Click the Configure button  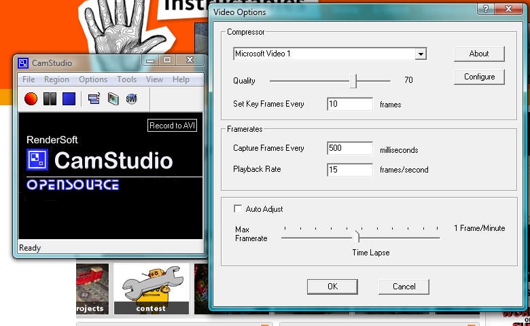tap(479, 77)
